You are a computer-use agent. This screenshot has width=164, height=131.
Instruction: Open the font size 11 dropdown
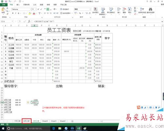coord(36,9)
